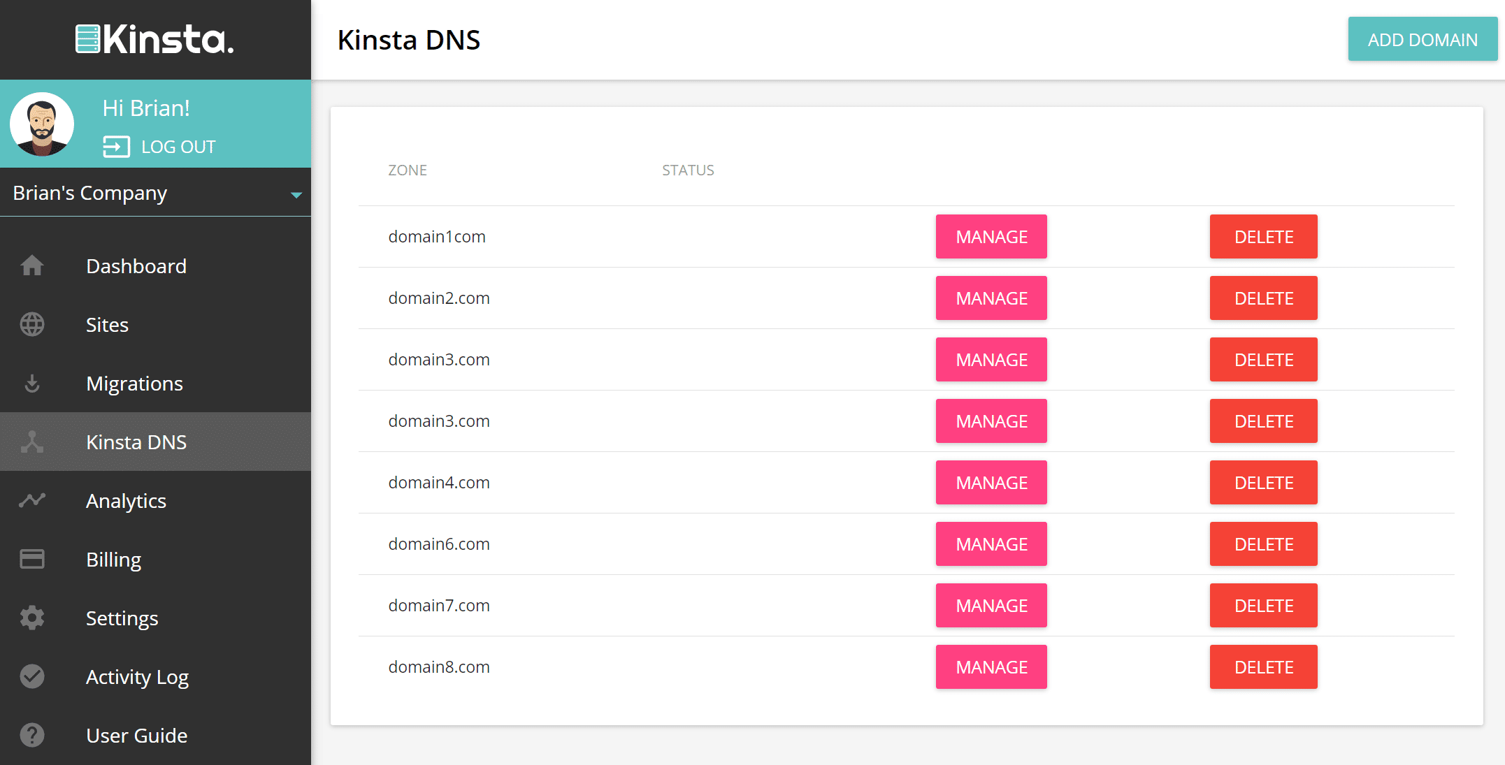The image size is (1505, 765).
Task: Open Migrations via the download arrow icon
Action: pos(32,383)
